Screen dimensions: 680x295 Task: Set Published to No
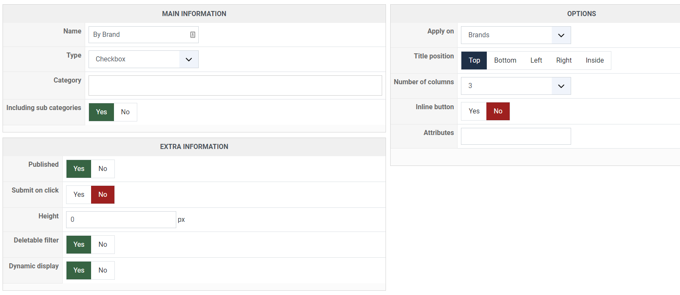(x=103, y=169)
